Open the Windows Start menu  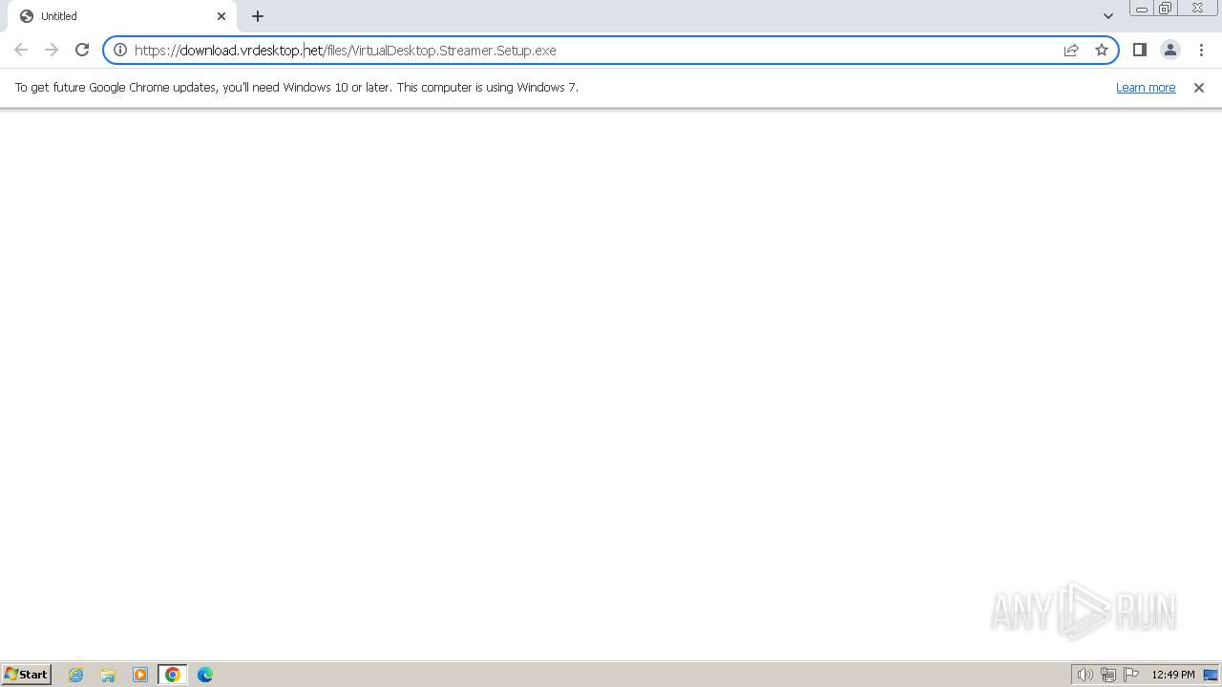(x=27, y=675)
